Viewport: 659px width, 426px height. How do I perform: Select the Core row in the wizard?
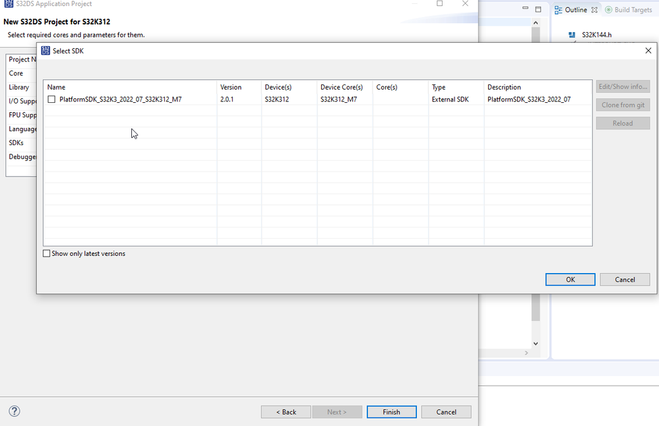[x=21, y=73]
